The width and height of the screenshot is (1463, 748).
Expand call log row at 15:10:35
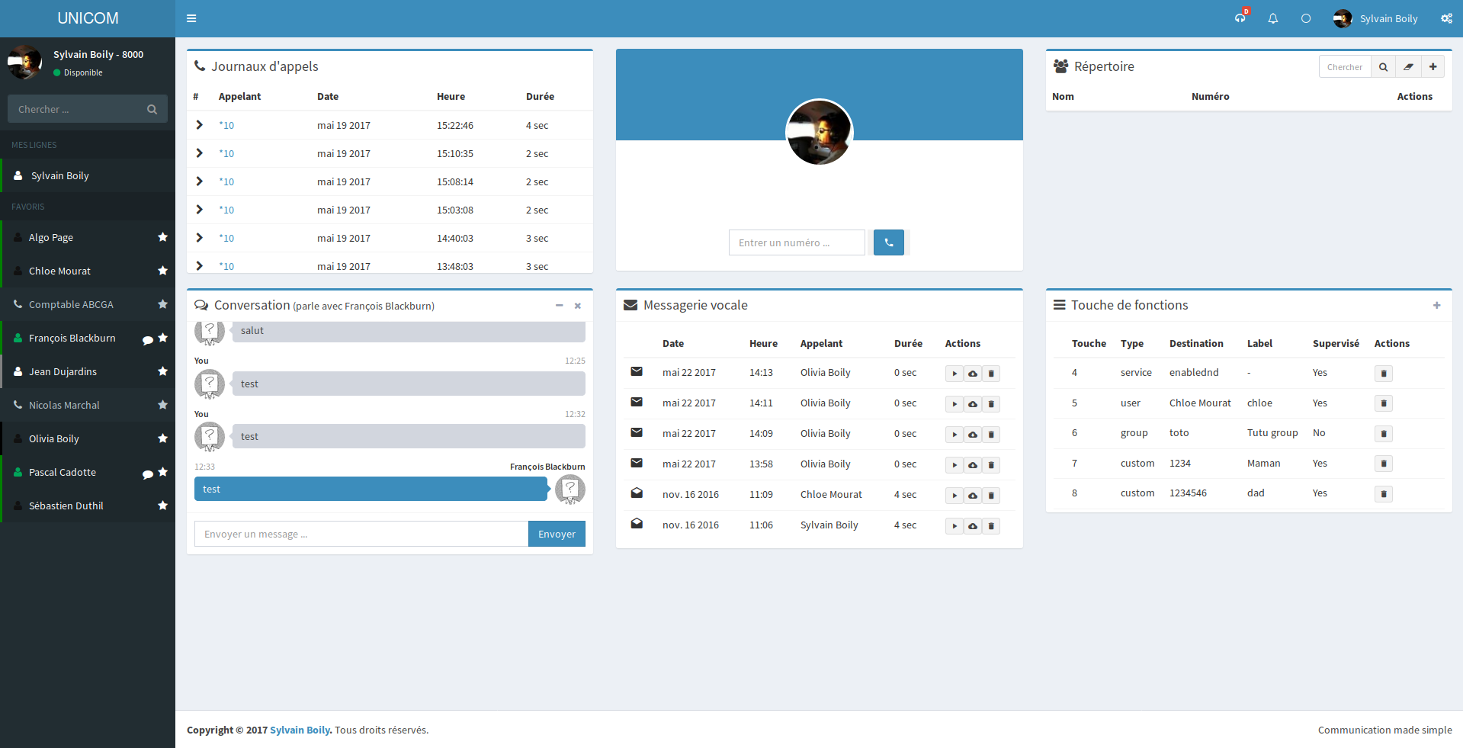[200, 152]
